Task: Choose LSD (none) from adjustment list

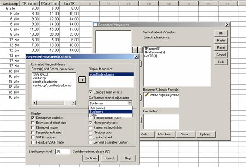Action: pos(111,108)
